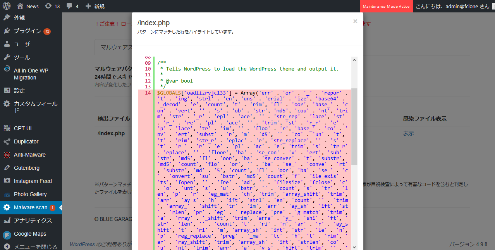
Task: Click the WordPress logo in admin bar
Action: click(7, 6)
